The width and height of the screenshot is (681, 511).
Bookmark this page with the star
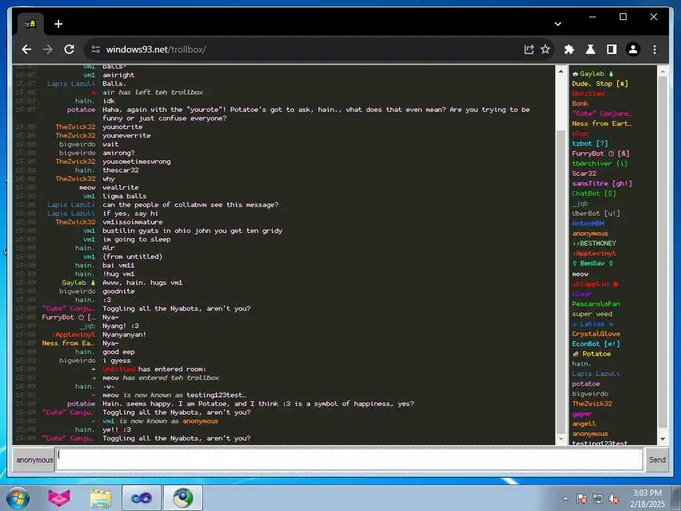click(x=545, y=49)
